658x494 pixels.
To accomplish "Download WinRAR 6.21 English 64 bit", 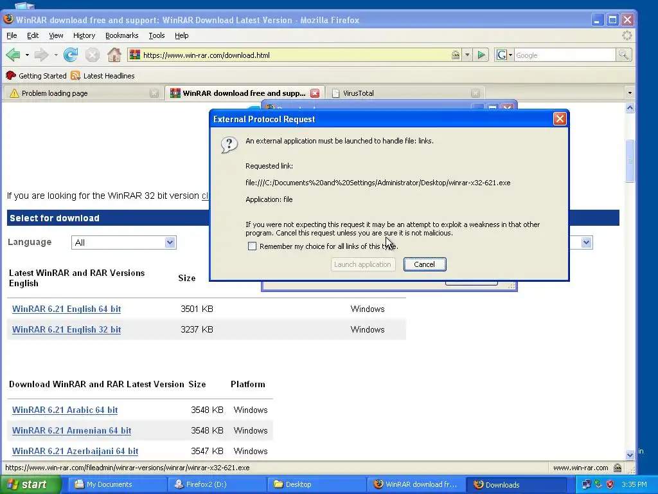I will tap(66, 309).
